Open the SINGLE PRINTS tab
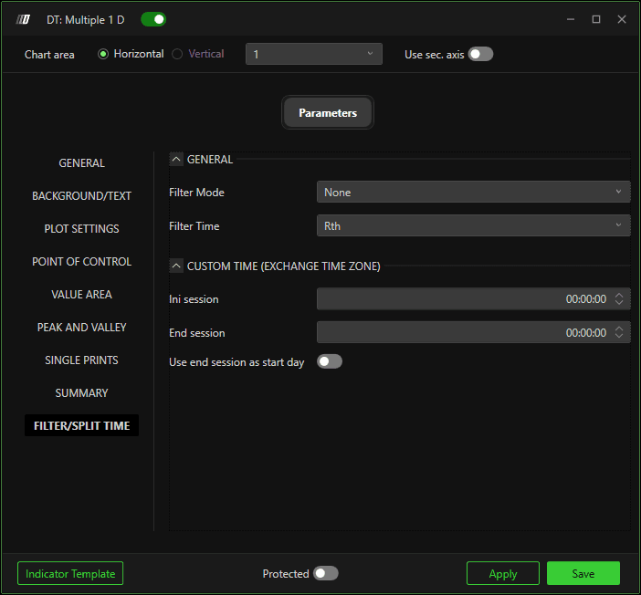This screenshot has height=595, width=641. tap(82, 360)
